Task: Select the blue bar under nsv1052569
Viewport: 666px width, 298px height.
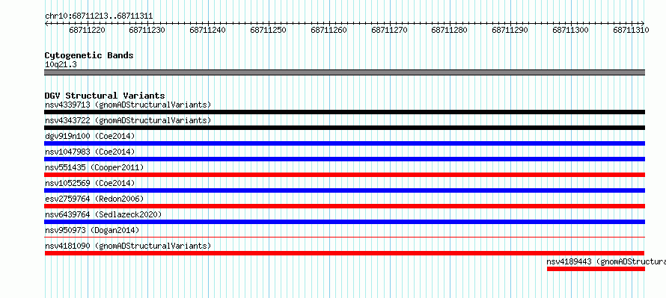Action: (x=345, y=190)
